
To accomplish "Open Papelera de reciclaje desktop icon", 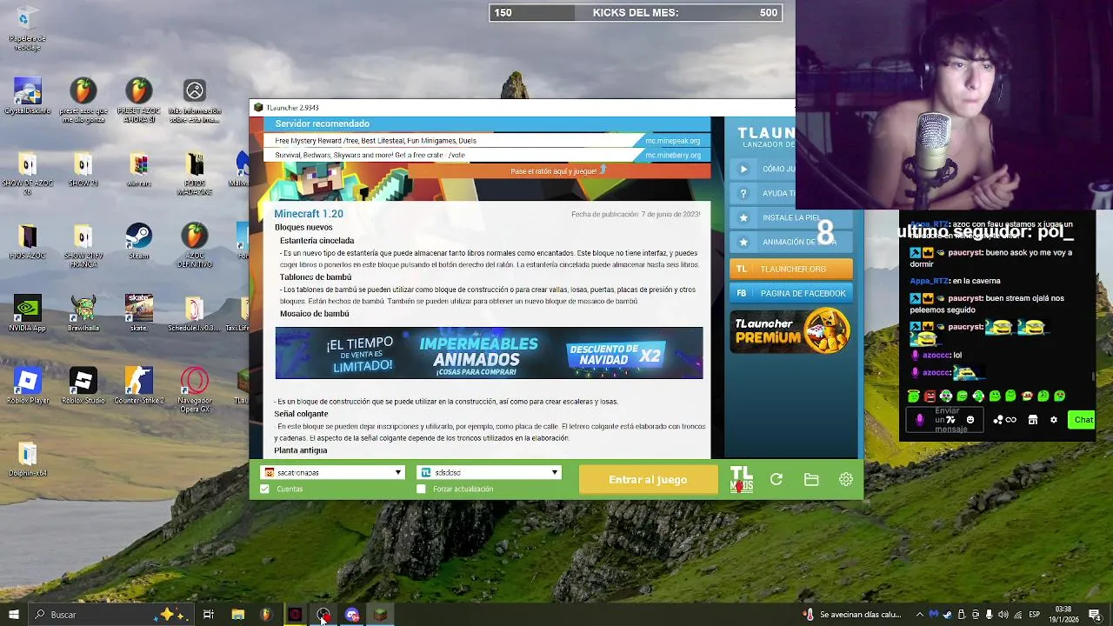I will point(27,28).
